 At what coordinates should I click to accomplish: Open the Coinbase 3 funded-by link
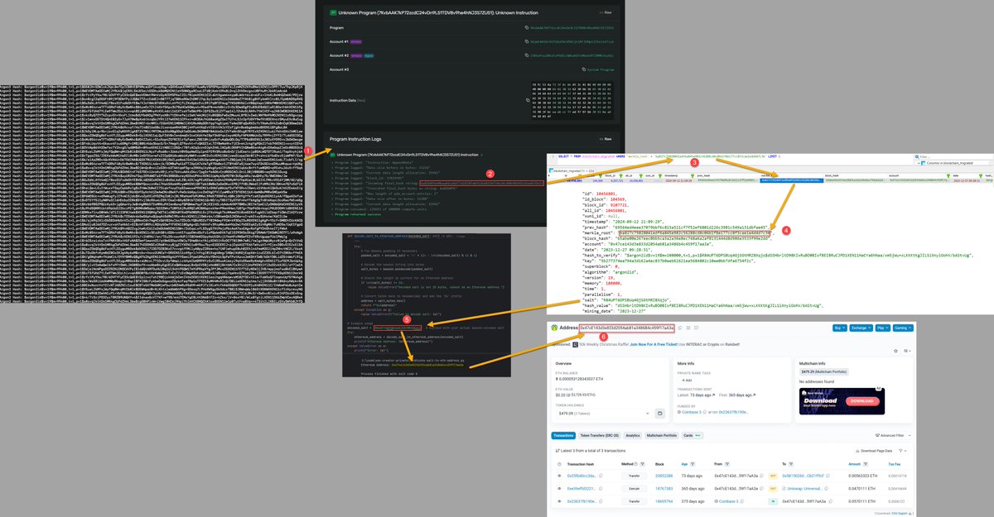tap(692, 412)
